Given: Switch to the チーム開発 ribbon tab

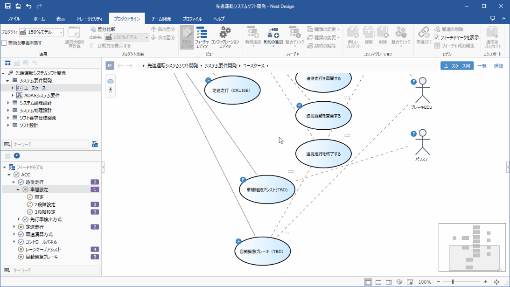Looking at the screenshot, I should click(x=161, y=19).
